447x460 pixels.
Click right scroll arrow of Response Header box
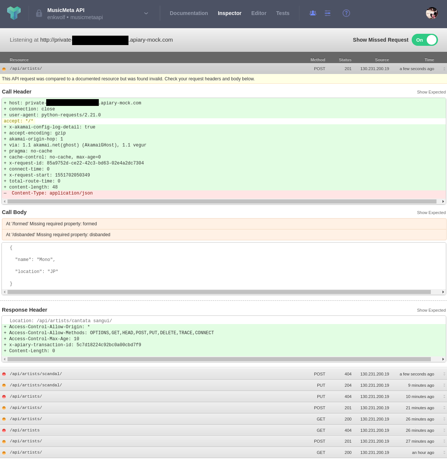pyautogui.click(x=443, y=359)
